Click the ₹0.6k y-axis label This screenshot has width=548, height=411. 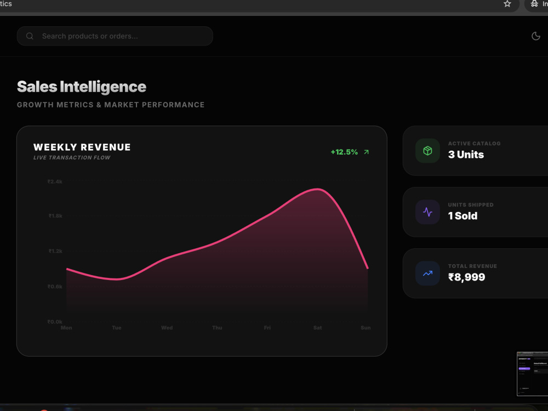[x=55, y=287]
